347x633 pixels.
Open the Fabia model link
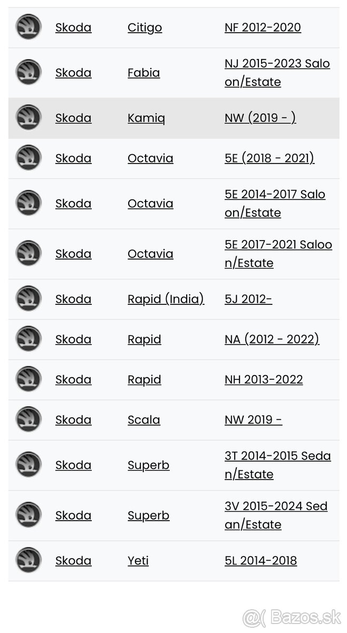[143, 73]
